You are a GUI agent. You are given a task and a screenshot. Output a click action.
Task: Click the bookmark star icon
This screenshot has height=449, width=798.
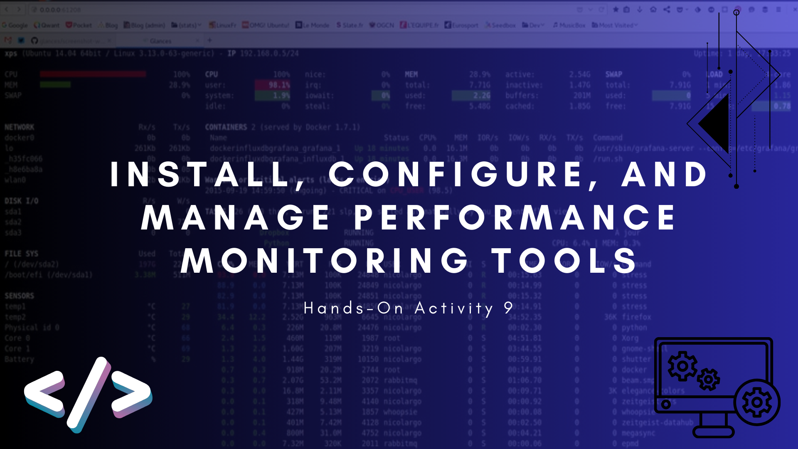pos(616,10)
